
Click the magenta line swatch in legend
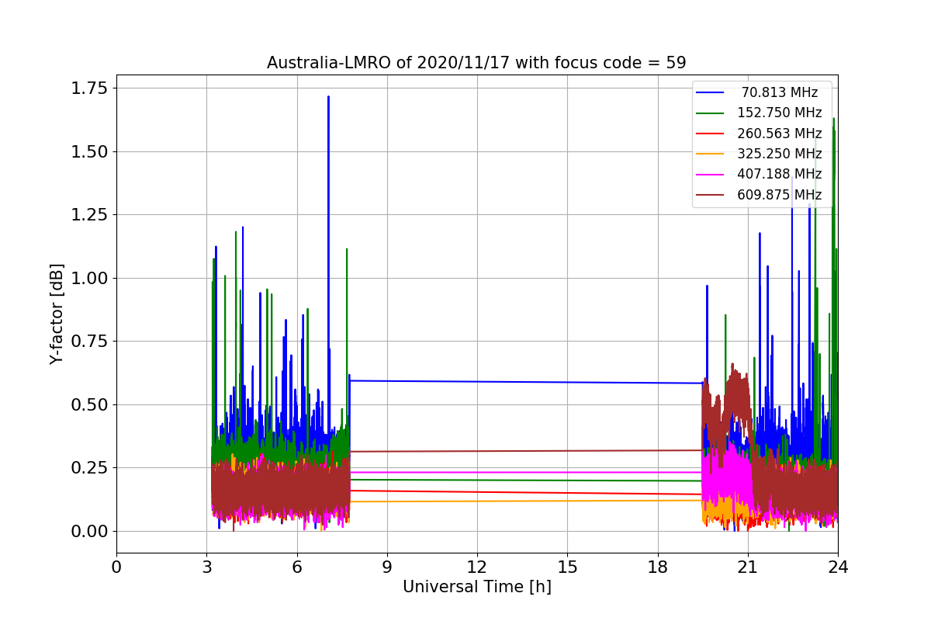coord(710,174)
